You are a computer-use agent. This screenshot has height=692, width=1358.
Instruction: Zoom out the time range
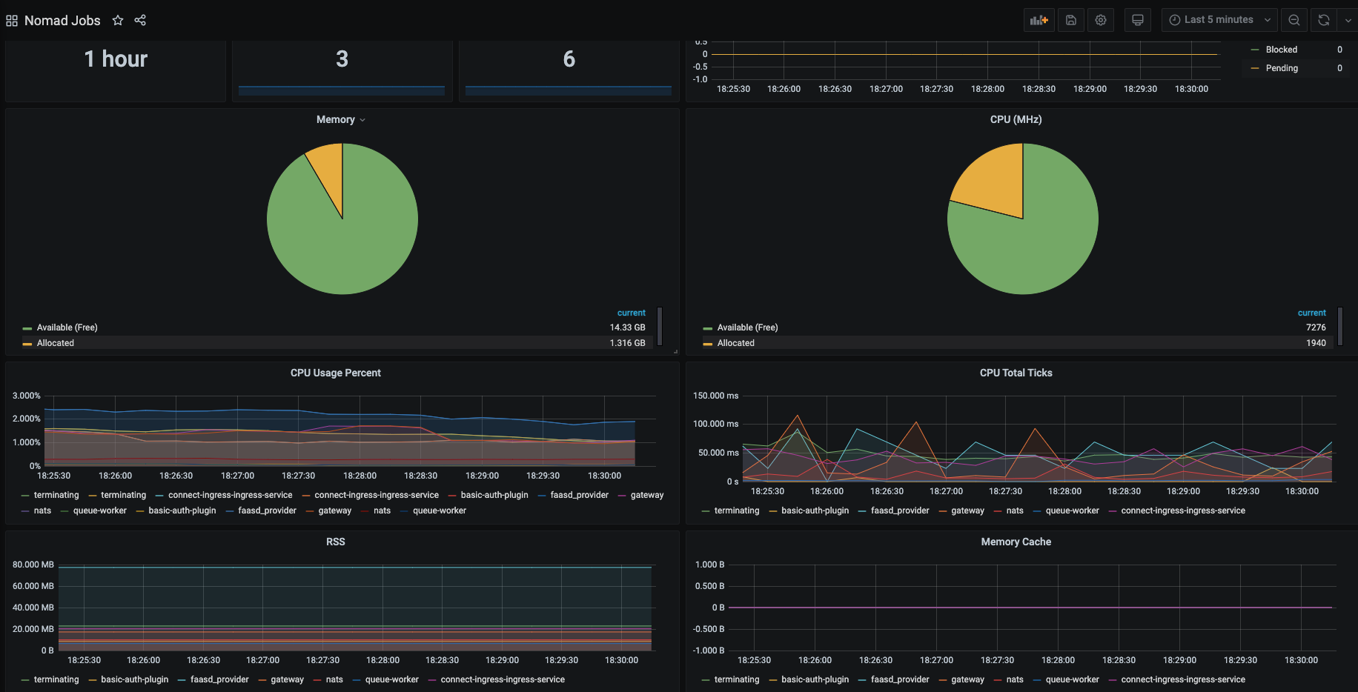tap(1294, 20)
